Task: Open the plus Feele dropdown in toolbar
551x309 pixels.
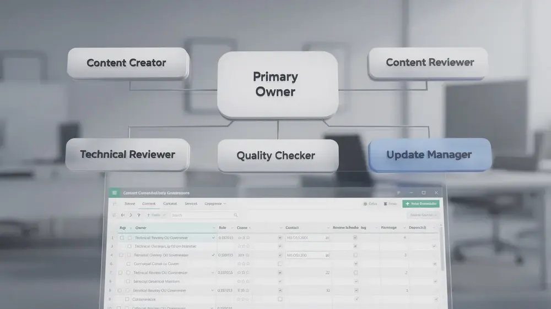Action: pyautogui.click(x=156, y=215)
